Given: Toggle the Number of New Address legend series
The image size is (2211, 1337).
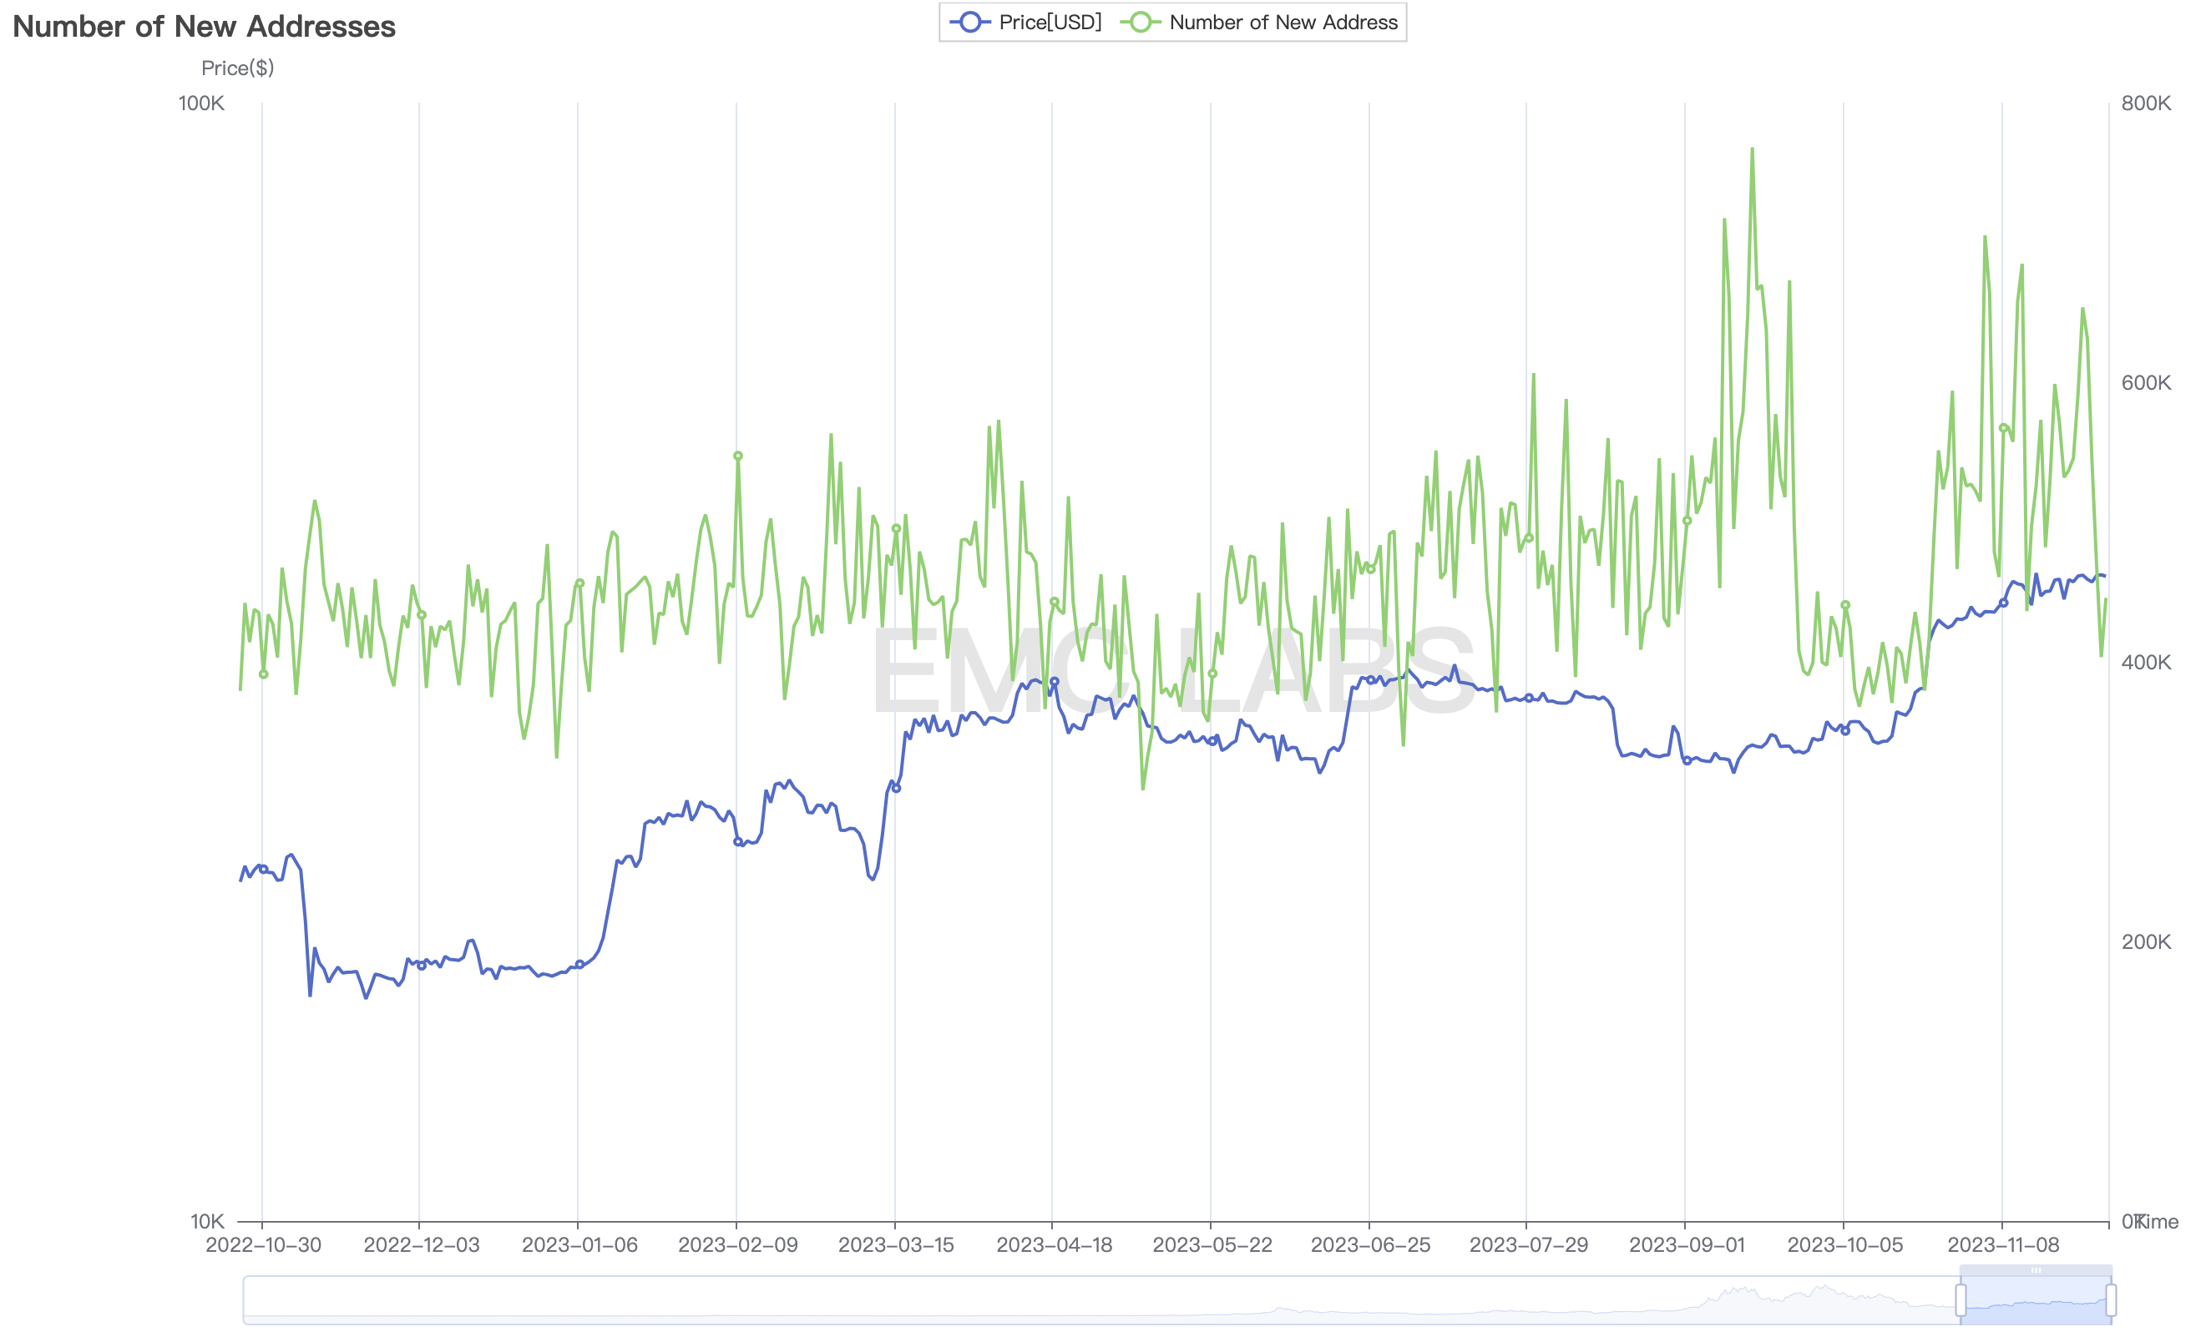Looking at the screenshot, I should [x=1283, y=23].
